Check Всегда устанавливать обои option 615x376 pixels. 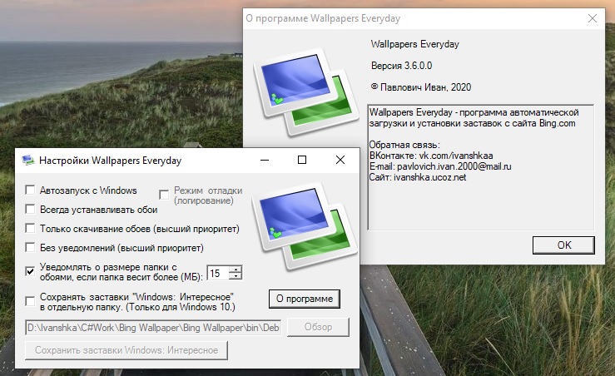(x=30, y=209)
